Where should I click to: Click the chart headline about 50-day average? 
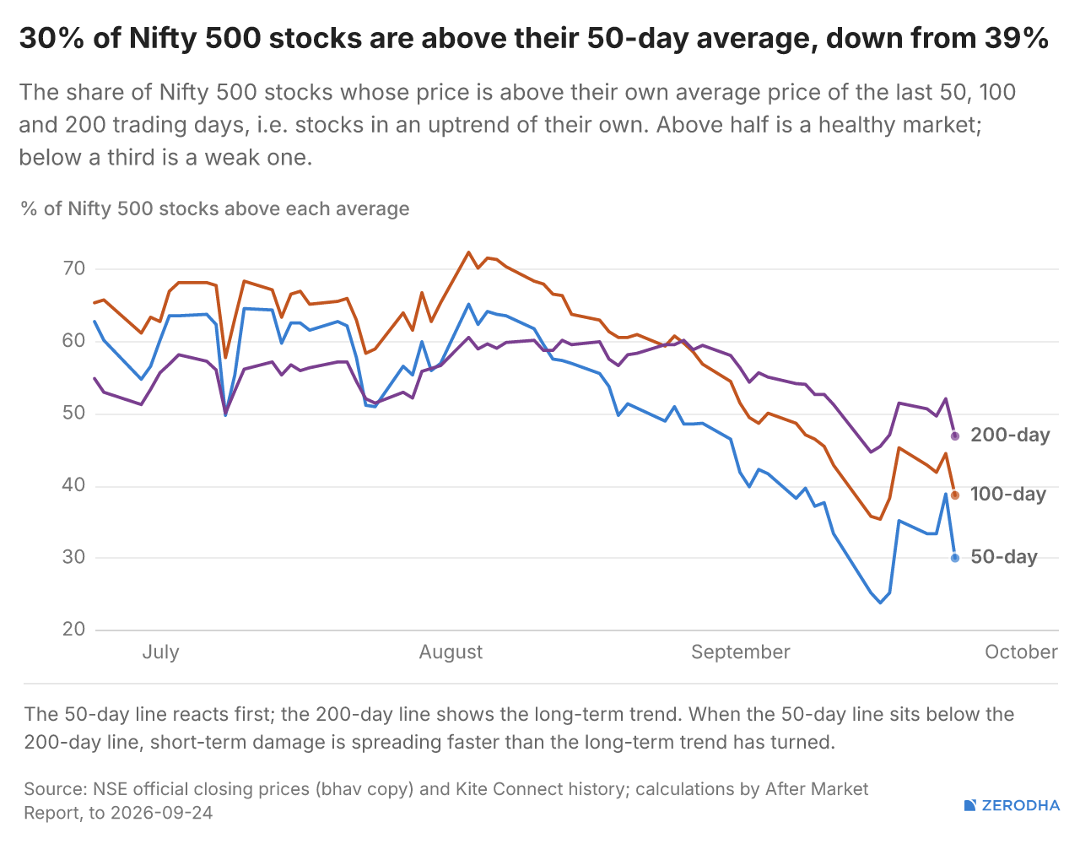coord(534,39)
